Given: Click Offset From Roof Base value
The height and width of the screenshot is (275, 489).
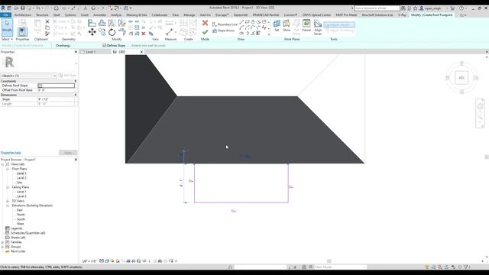Looking at the screenshot, I should tap(56, 90).
